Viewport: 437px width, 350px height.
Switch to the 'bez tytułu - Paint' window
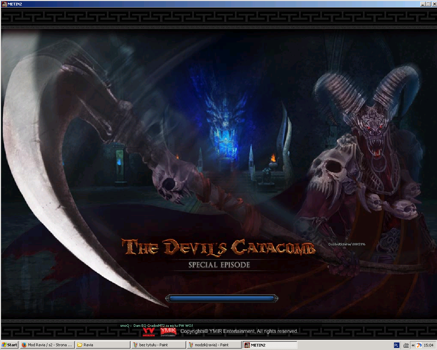[158, 345]
